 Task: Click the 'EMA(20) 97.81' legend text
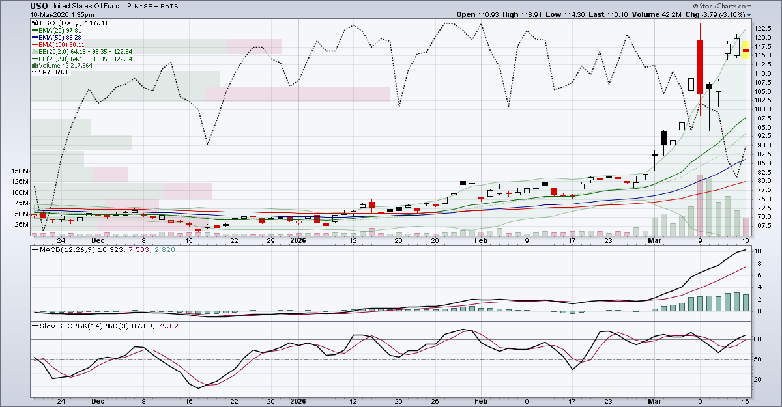[59, 30]
